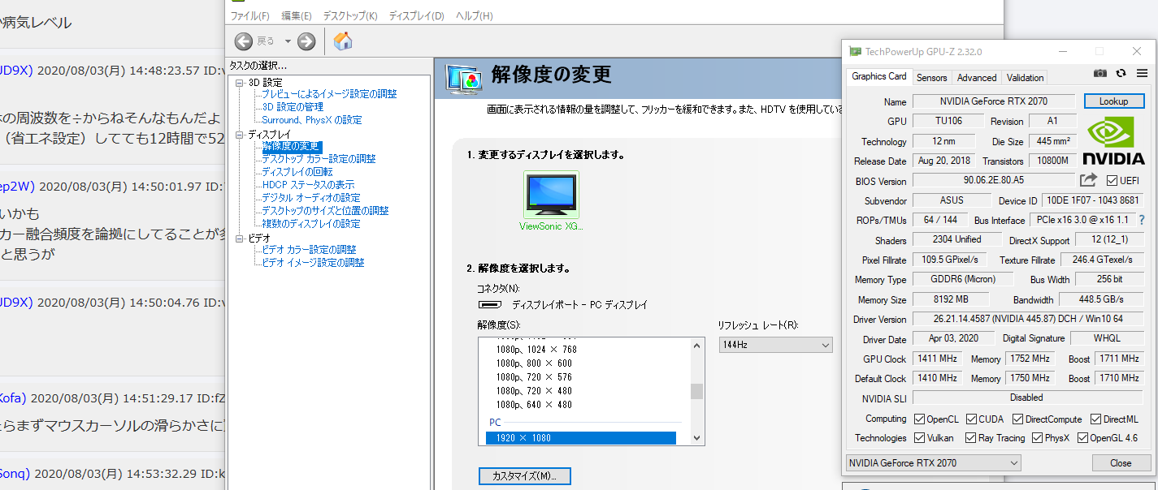
Task: Toggle the DirectCompute checkbox
Action: pyautogui.click(x=1017, y=419)
